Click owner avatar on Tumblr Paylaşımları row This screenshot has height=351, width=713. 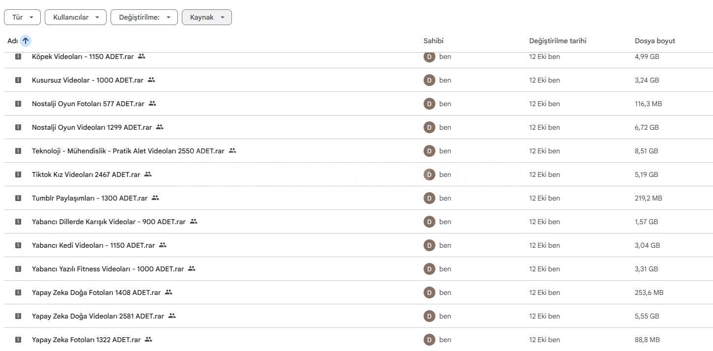pyautogui.click(x=429, y=198)
